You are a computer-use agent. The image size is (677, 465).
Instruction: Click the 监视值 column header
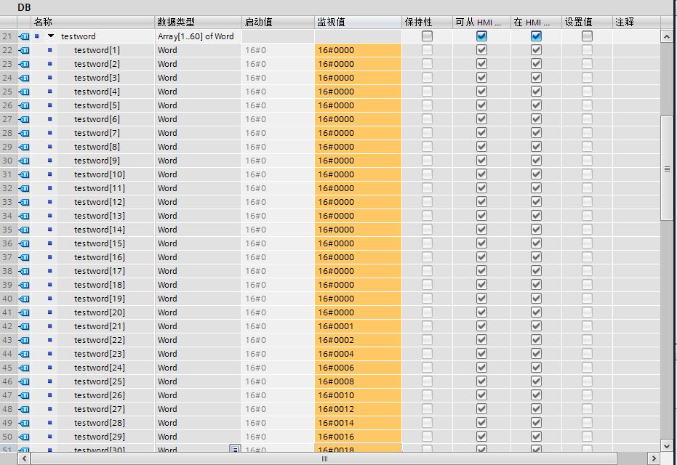358,22
